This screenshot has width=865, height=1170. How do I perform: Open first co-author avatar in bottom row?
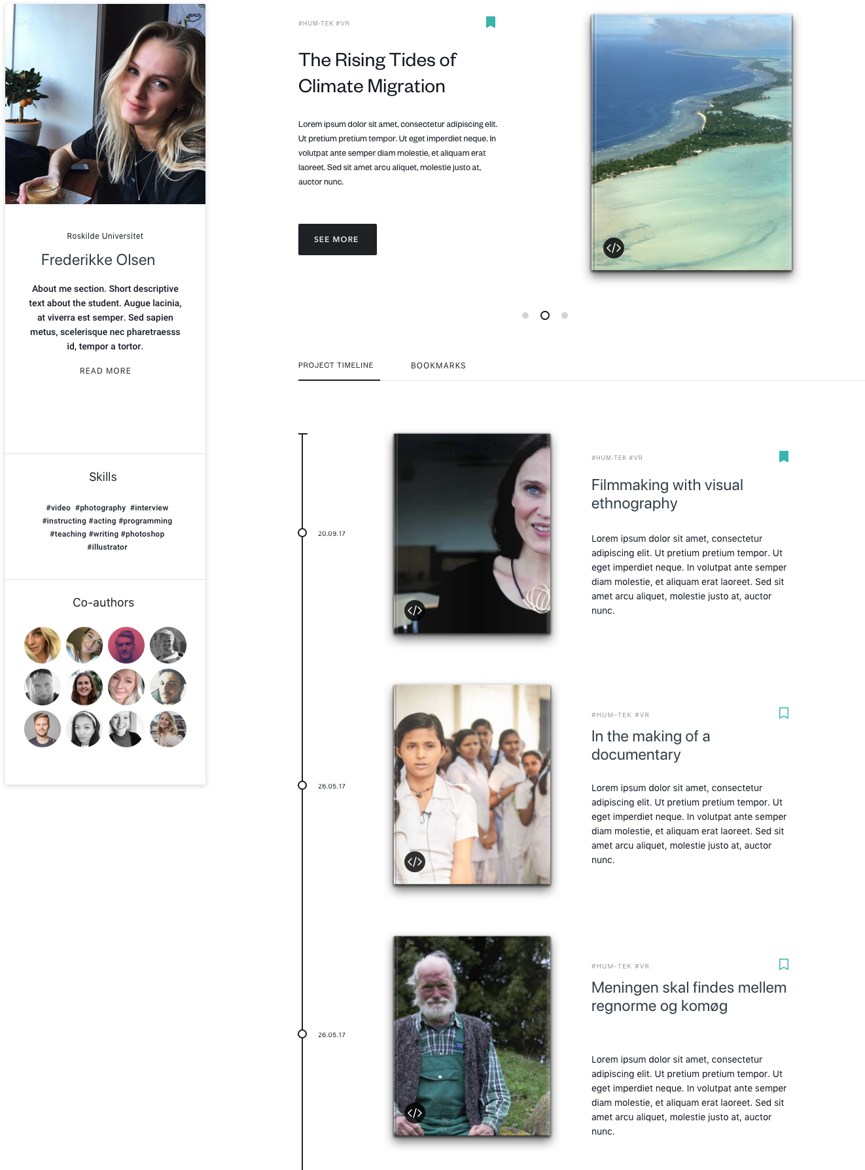43,729
